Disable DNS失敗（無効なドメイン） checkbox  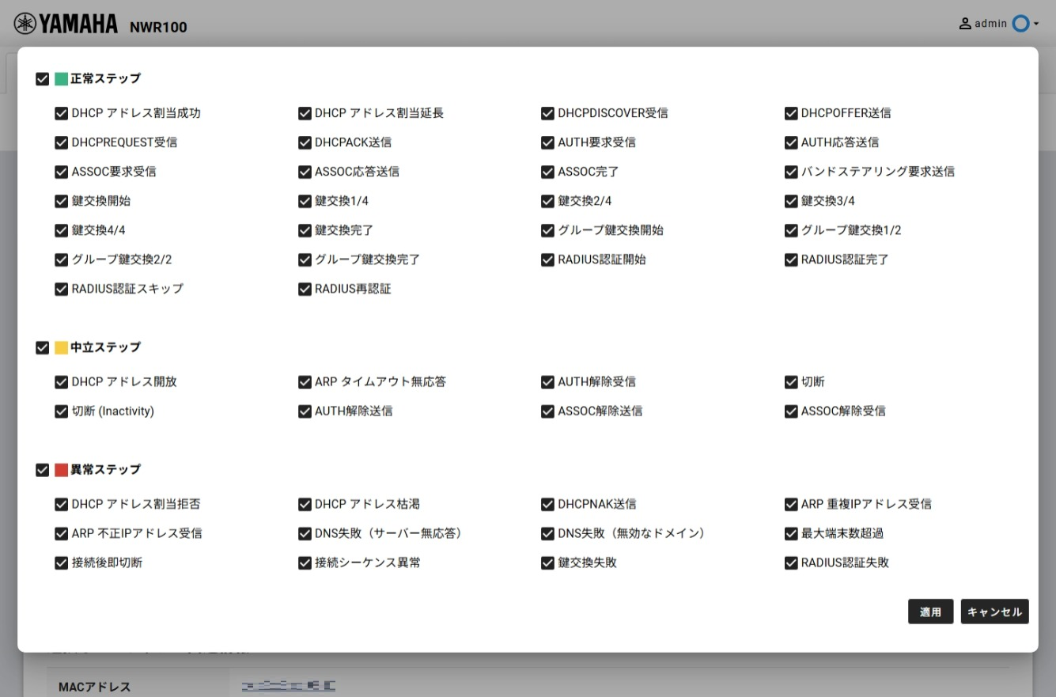tap(547, 533)
